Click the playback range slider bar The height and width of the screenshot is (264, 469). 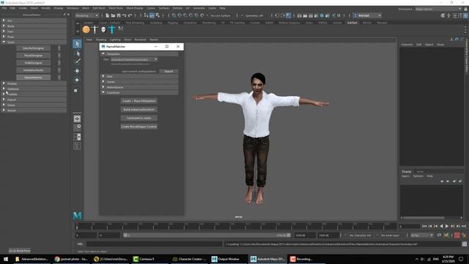tap(207, 235)
